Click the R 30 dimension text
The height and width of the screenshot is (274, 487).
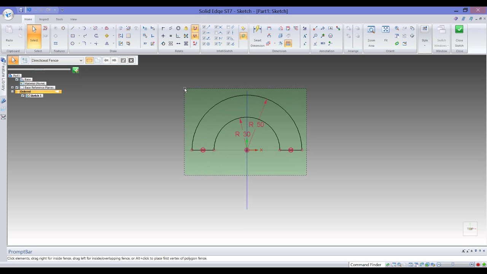coord(243,134)
